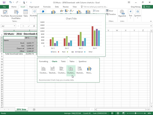Insert a Line sparkline
The image size is (153, 115).
tap(96, 11)
